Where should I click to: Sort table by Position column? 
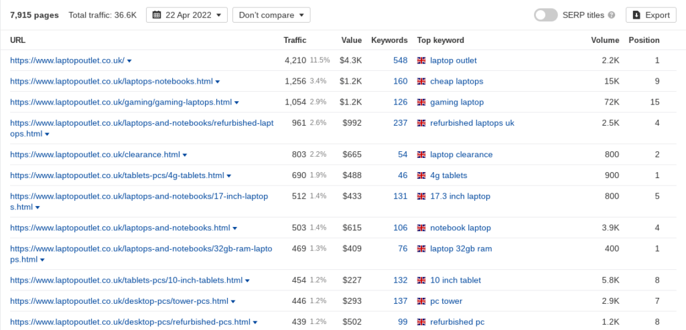pyautogui.click(x=644, y=40)
